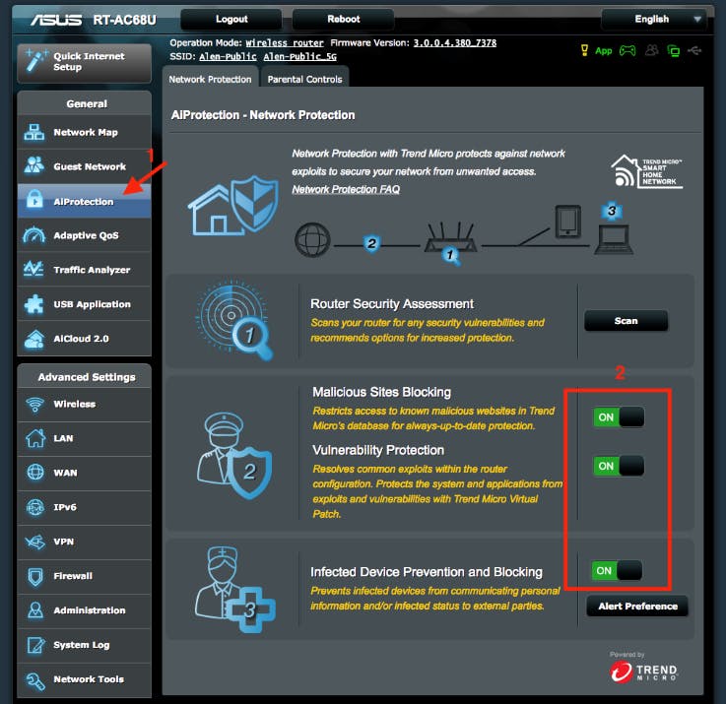Click the AiCloud 2.0 cloud icon
726x704 pixels.
coord(33,340)
